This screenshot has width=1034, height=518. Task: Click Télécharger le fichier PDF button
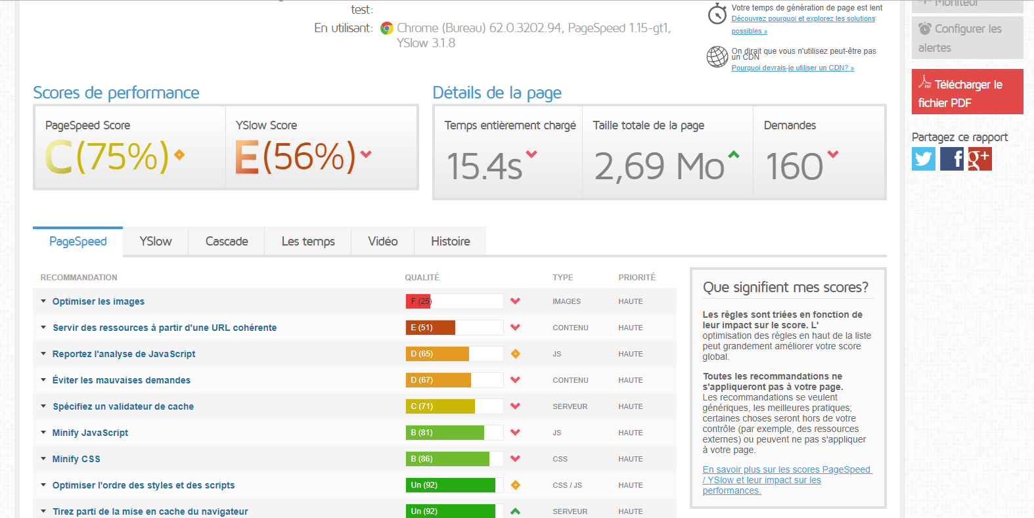tap(968, 92)
